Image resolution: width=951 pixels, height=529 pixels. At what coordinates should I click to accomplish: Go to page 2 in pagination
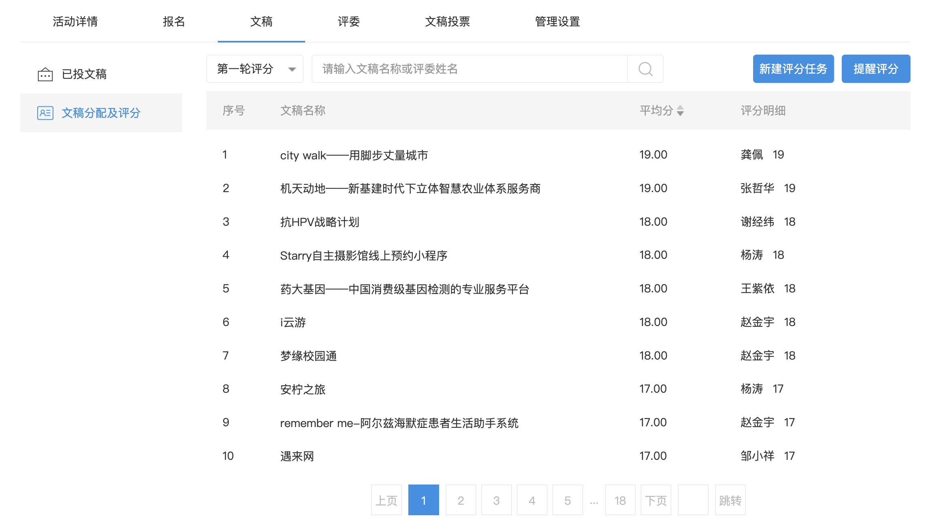pyautogui.click(x=461, y=500)
